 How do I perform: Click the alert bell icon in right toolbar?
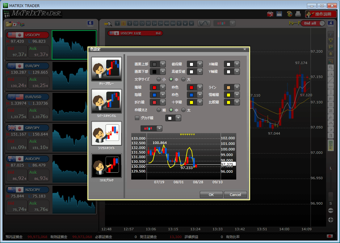coord(331,54)
